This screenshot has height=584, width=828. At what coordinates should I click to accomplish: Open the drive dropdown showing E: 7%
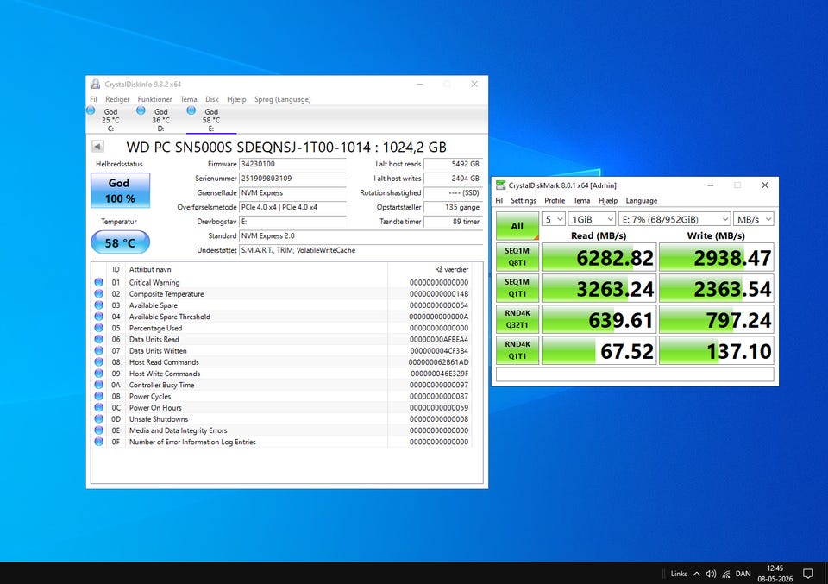[674, 219]
